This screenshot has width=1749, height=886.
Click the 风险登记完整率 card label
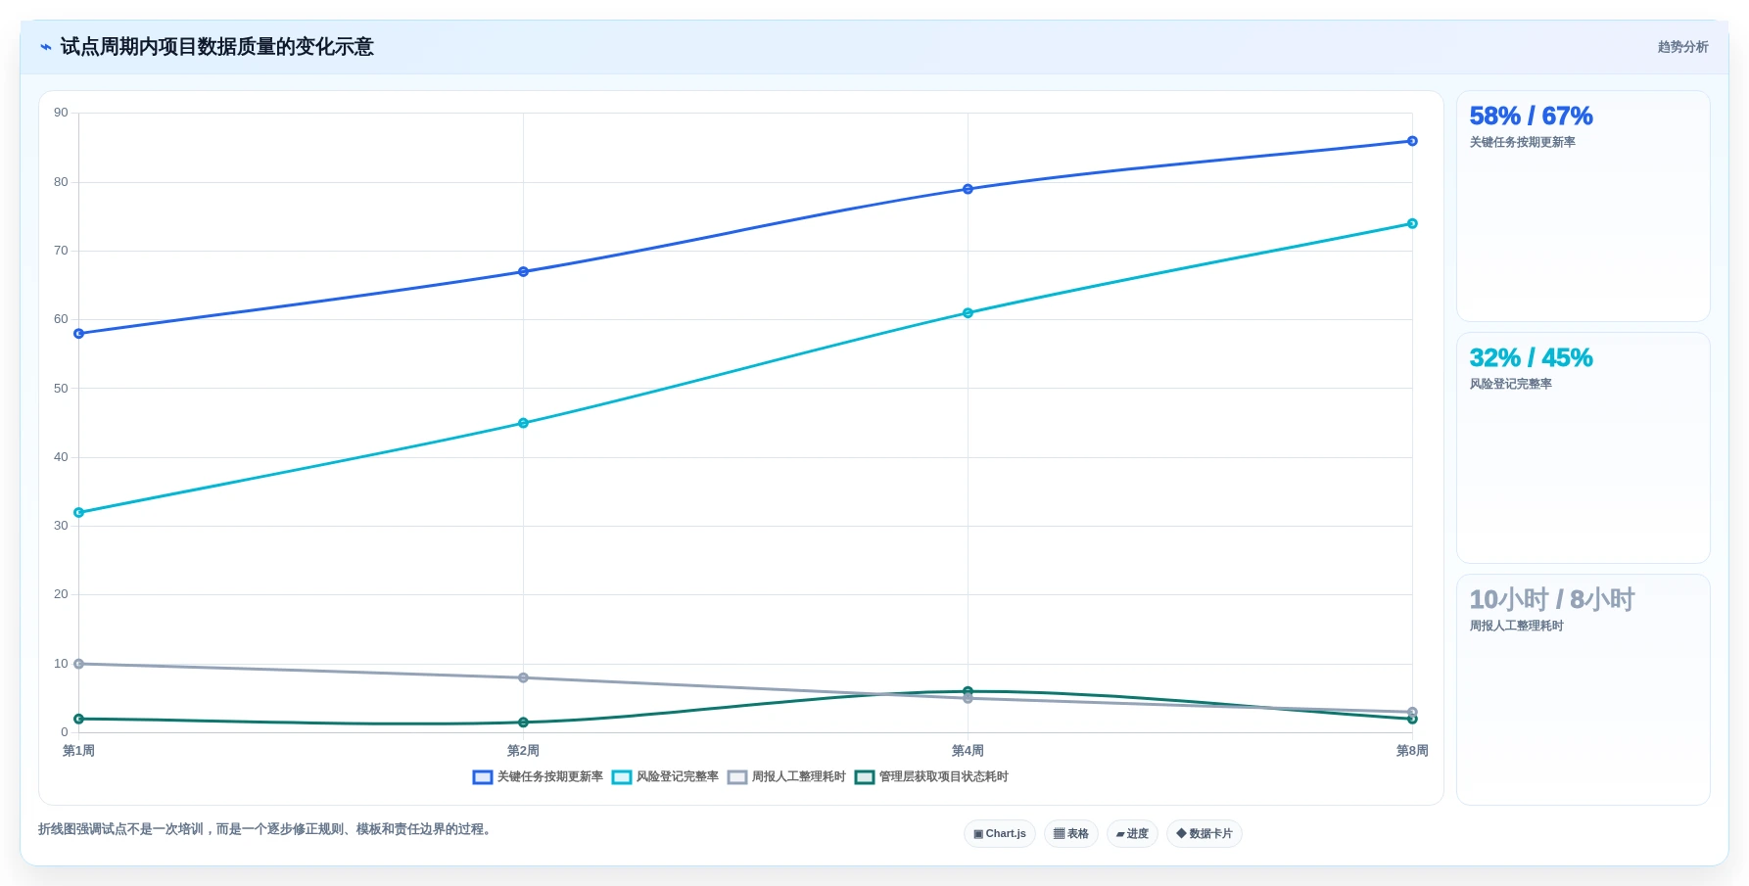1510,385
